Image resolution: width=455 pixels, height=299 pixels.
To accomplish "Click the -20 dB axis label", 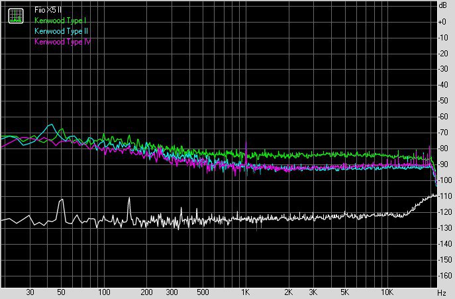I will (443, 54).
